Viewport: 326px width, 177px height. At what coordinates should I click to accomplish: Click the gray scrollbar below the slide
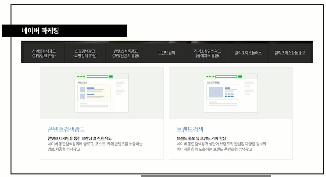click(206, 176)
